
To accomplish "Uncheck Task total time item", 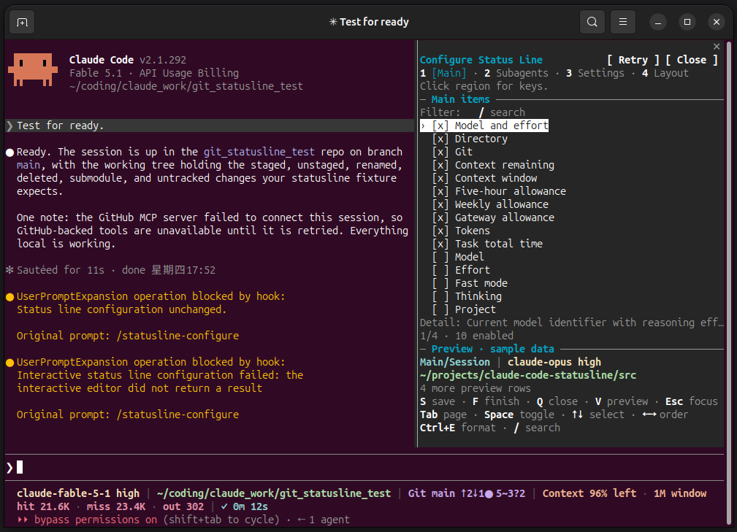I will coord(440,244).
